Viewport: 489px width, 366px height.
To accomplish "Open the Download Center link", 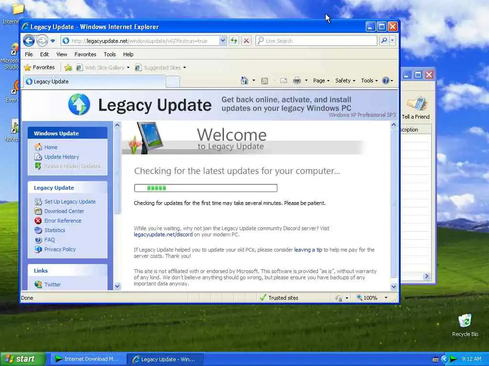I will point(64,211).
